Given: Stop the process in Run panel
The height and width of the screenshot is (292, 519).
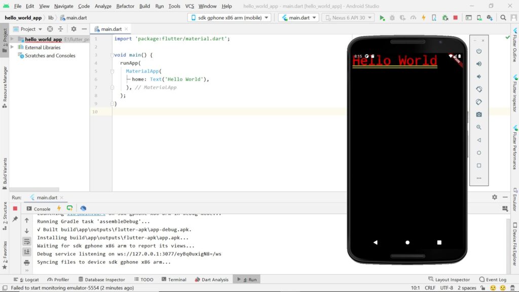Looking at the screenshot, I should click(15, 208).
